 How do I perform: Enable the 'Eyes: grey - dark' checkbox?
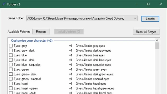(x=11, y=50)
